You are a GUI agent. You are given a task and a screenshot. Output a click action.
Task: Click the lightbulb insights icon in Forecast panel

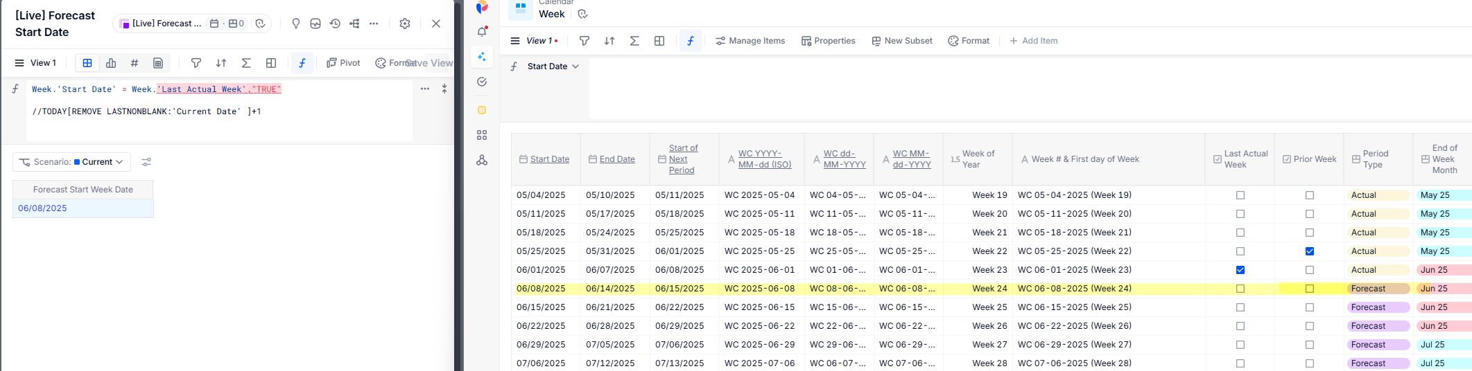[296, 24]
